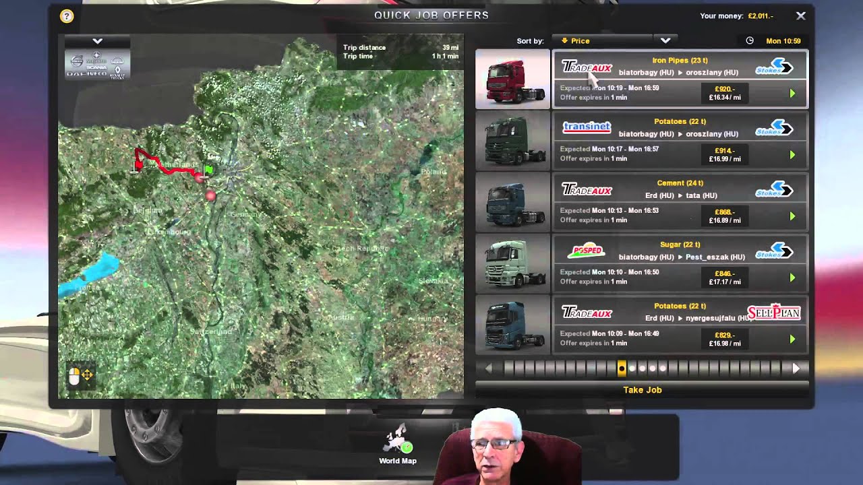863x485 pixels.
Task: Click green arrow on Iron Pipes offer
Action: coord(792,94)
